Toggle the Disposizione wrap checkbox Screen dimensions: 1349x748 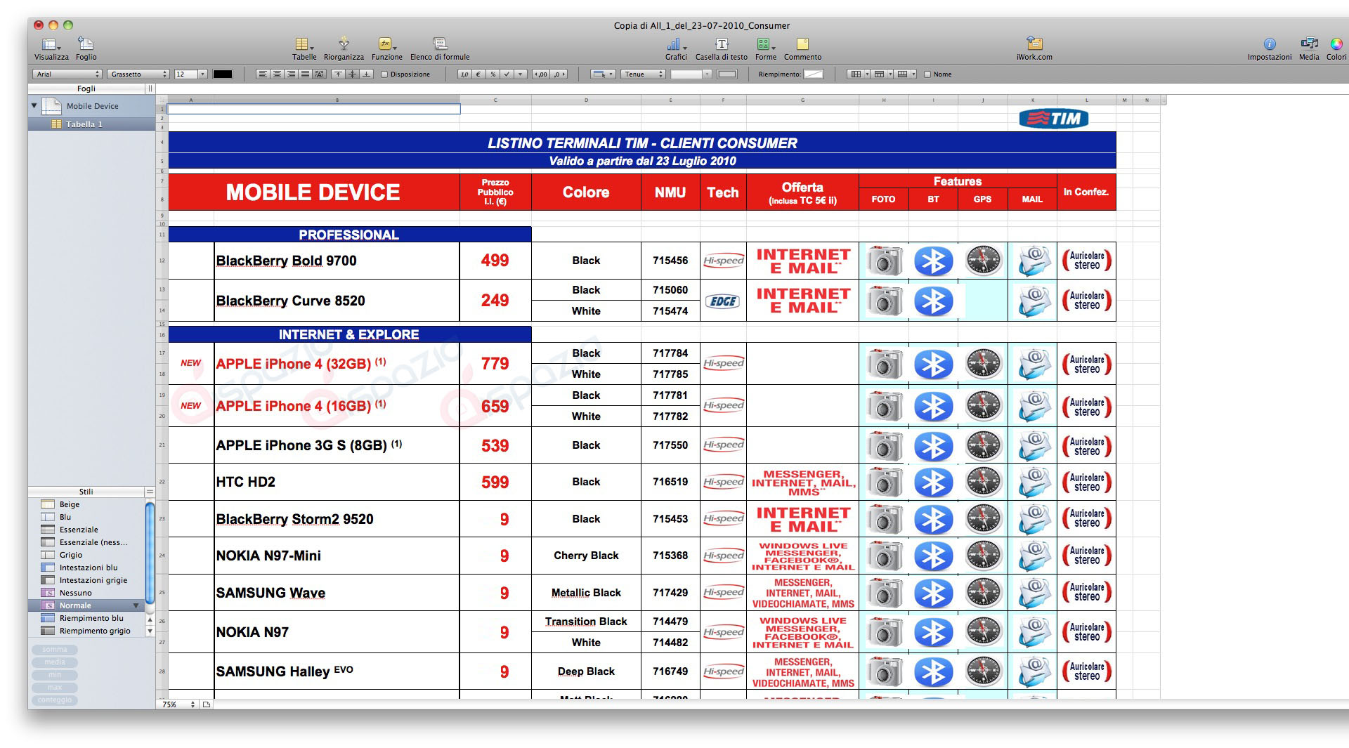384,74
